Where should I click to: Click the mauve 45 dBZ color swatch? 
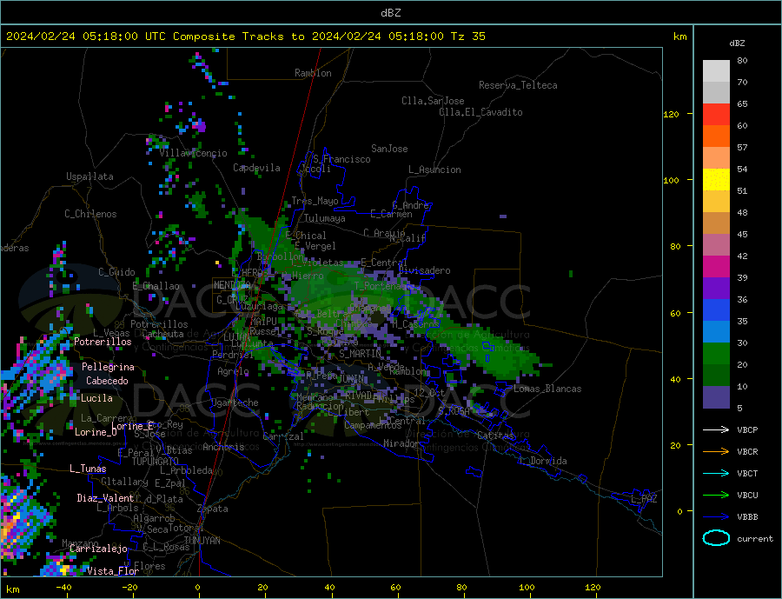[x=716, y=244]
